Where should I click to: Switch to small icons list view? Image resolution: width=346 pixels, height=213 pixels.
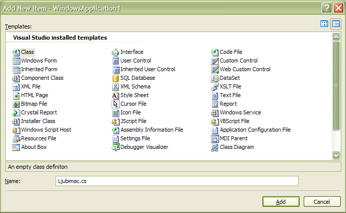[336, 24]
